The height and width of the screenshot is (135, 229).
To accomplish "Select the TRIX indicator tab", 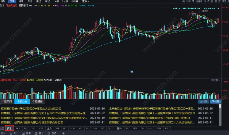I will 110,128.
